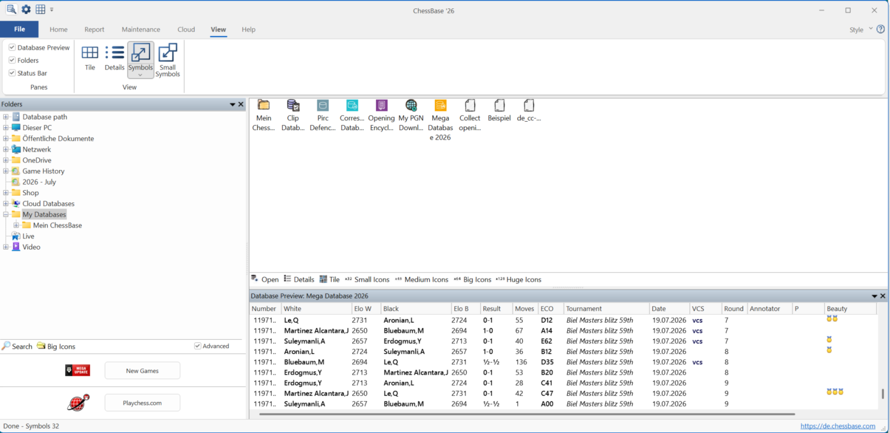Toggle the Status Bar checkbox
The height and width of the screenshot is (433, 890).
(12, 73)
